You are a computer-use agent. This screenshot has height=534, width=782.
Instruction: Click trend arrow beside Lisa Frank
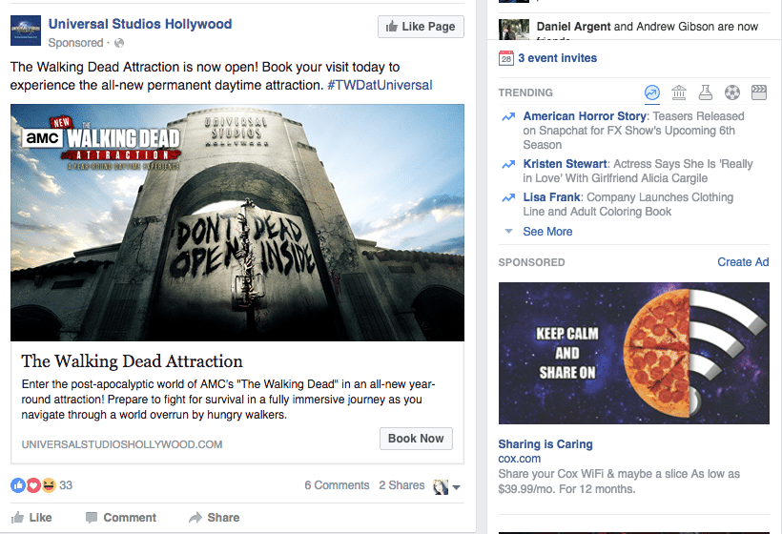coord(508,198)
